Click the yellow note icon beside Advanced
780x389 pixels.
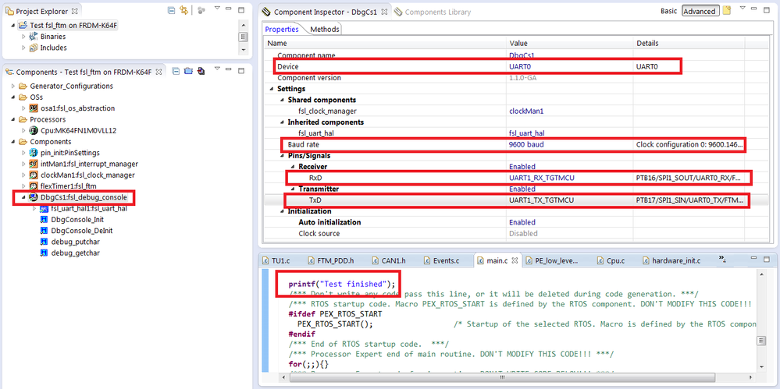727,10
